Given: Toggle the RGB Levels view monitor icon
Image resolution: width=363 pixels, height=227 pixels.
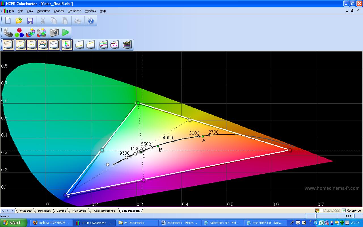Looking at the screenshot, I should pos(43,45).
